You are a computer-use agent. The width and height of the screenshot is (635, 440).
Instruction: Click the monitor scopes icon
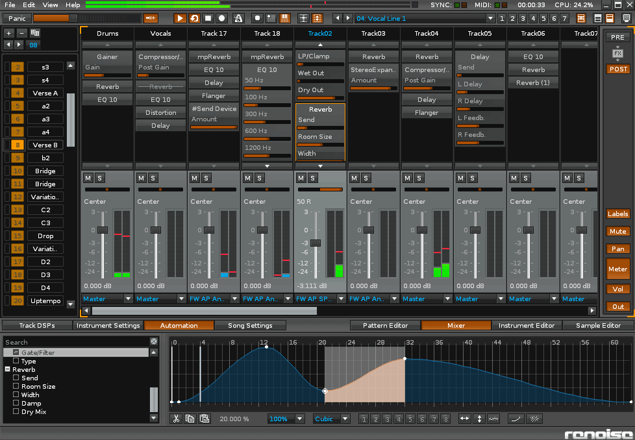tap(627, 18)
